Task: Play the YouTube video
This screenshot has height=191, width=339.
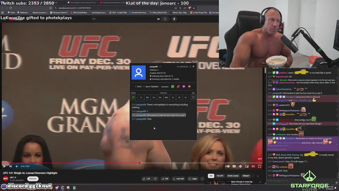Action: tap(4, 166)
